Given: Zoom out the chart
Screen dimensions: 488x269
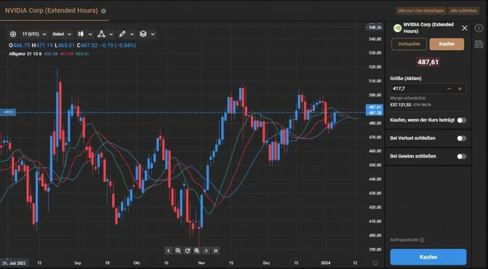Looking at the screenshot, I should coord(178,251).
